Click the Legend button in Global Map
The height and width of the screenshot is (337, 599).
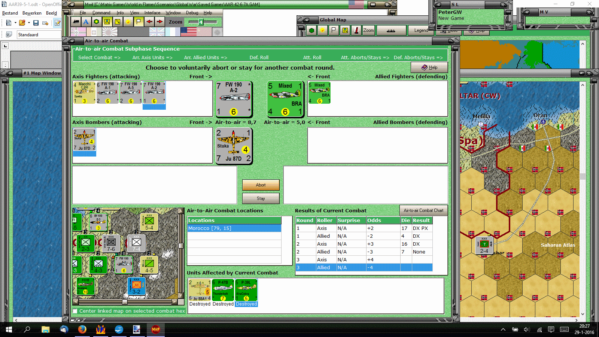coord(421,30)
